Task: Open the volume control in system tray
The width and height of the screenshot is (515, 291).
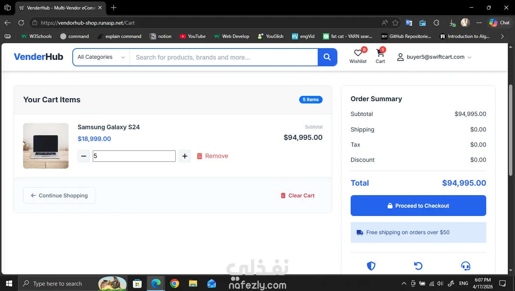Action: [440, 283]
